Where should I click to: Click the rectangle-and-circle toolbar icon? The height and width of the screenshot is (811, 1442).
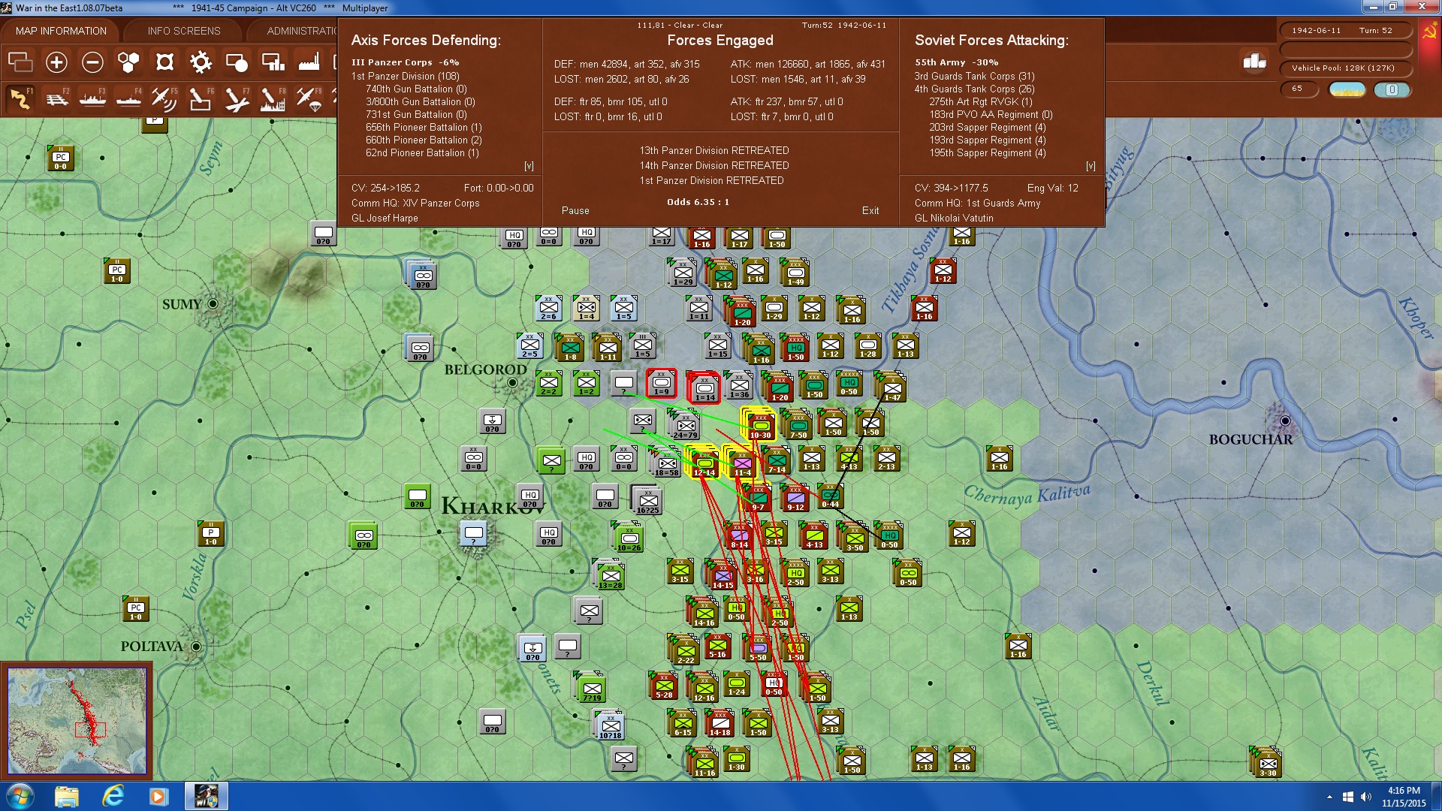(x=237, y=62)
